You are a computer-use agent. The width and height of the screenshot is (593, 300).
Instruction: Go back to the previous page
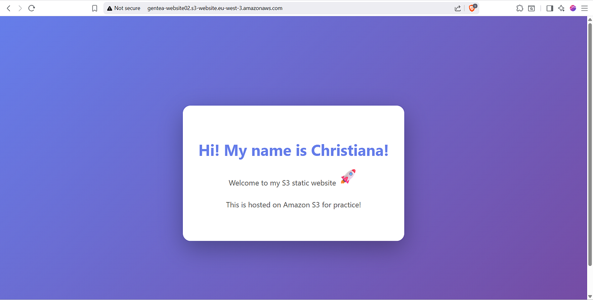point(8,8)
